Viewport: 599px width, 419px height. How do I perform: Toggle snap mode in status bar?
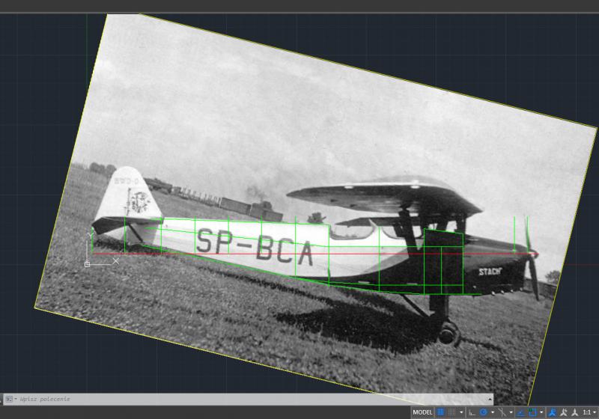coord(451,412)
